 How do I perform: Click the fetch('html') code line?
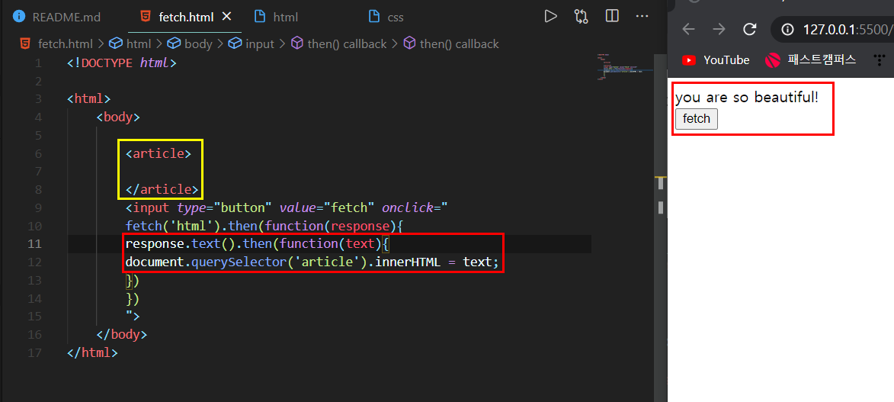tap(264, 226)
